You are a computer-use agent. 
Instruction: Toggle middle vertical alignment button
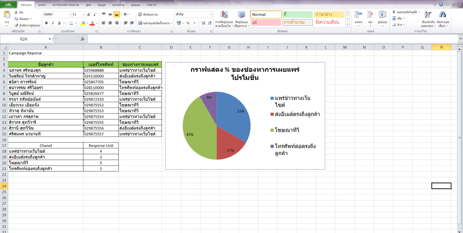110,14
